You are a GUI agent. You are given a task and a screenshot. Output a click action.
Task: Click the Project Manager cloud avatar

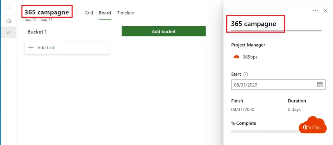pos(236,57)
